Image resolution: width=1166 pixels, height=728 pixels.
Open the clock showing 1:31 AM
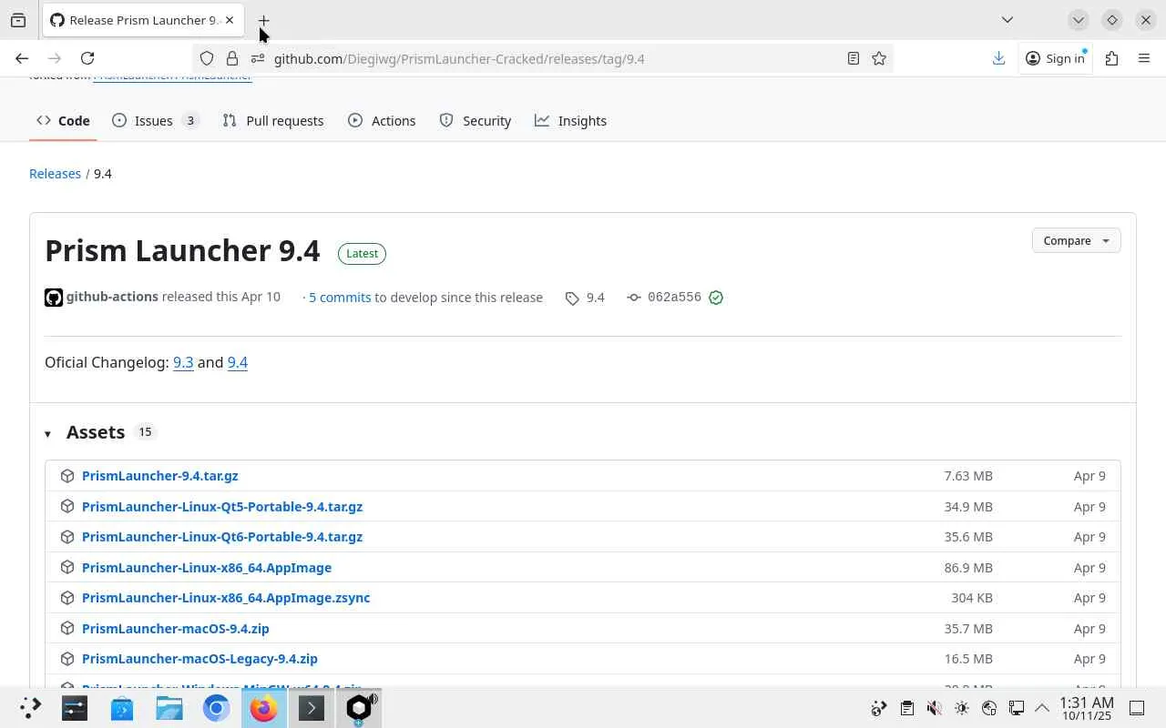(1087, 708)
